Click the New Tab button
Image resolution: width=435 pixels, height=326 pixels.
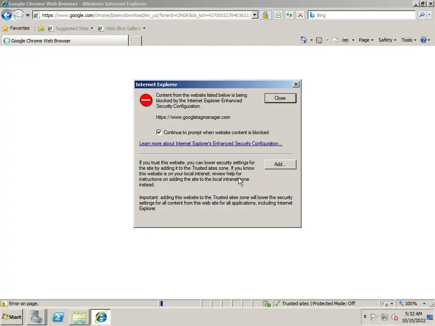coord(136,41)
